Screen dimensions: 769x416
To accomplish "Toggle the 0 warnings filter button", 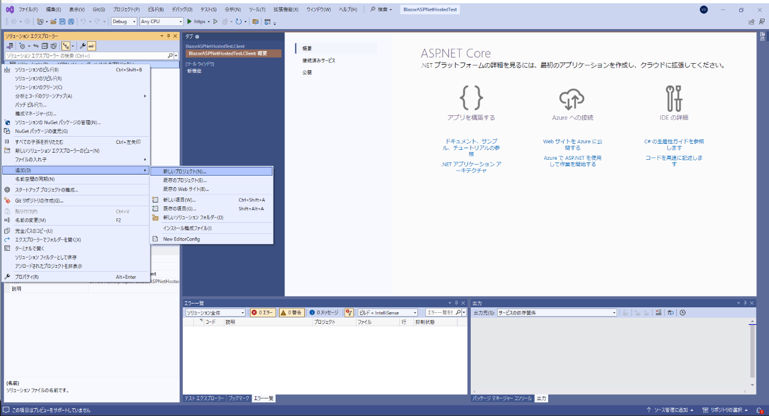I will coord(291,312).
